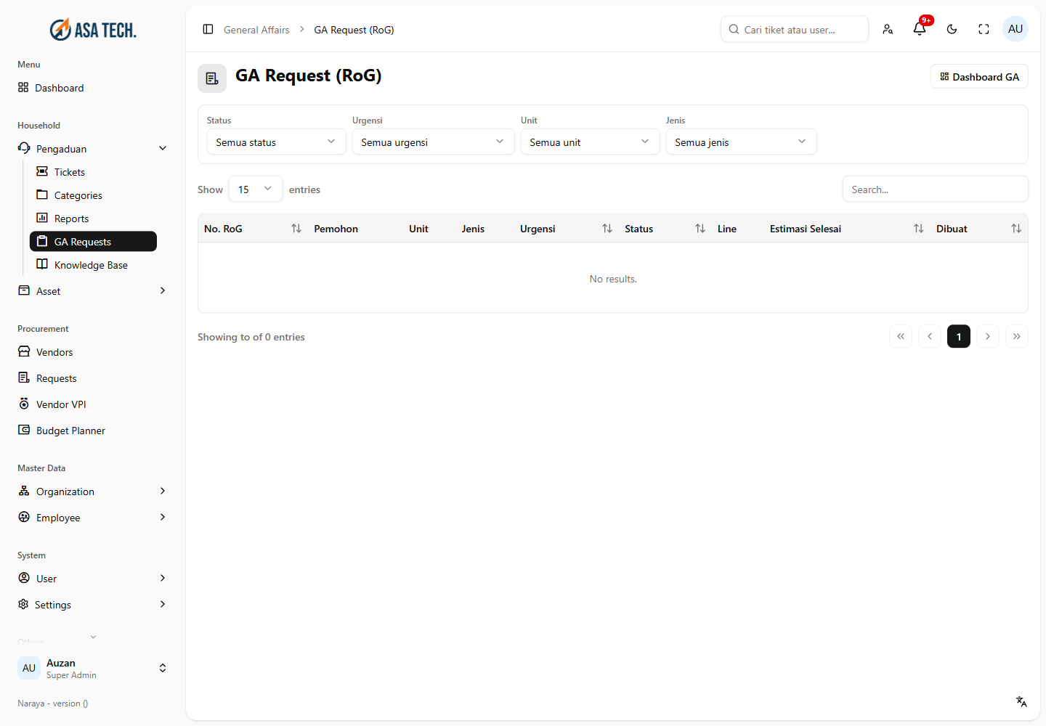This screenshot has height=726, width=1046.
Task: Toggle dark mode moon icon
Action: click(x=952, y=29)
